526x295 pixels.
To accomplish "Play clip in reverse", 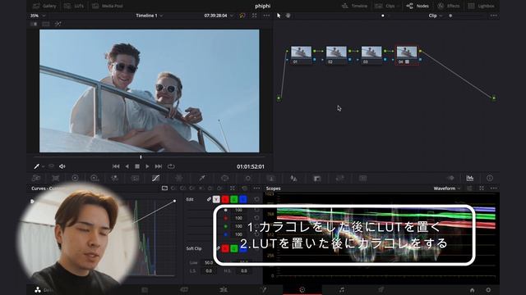I will click(x=127, y=166).
